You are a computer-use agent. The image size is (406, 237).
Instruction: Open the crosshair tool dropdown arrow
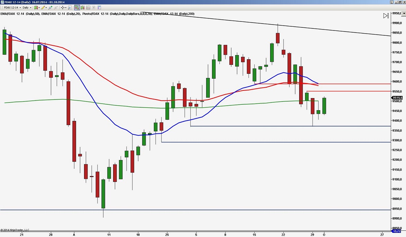[66, 7]
